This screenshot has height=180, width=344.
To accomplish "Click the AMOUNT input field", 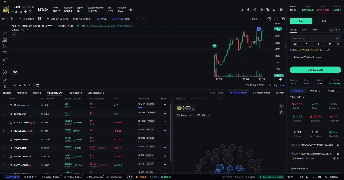I will (x=315, y=38).
